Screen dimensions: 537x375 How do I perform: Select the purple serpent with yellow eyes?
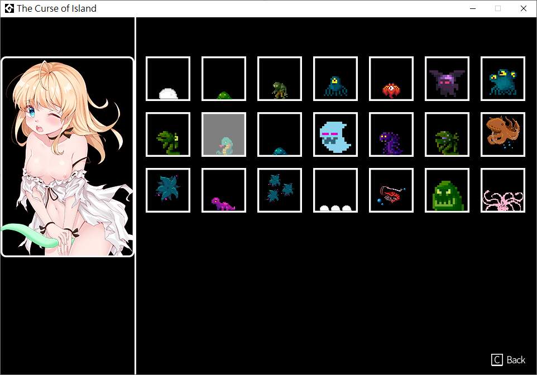point(391,134)
